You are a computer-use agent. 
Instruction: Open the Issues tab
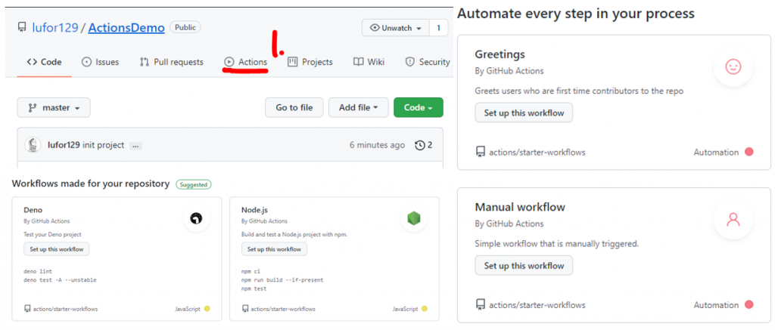coord(101,62)
